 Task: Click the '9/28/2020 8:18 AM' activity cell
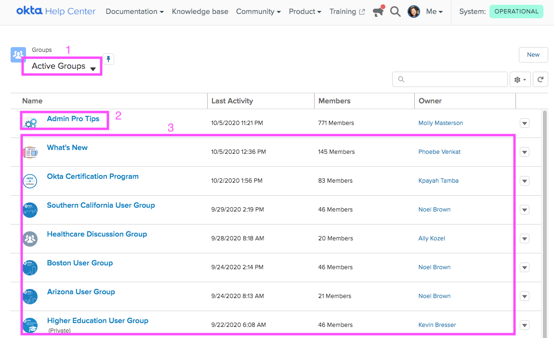pos(238,238)
